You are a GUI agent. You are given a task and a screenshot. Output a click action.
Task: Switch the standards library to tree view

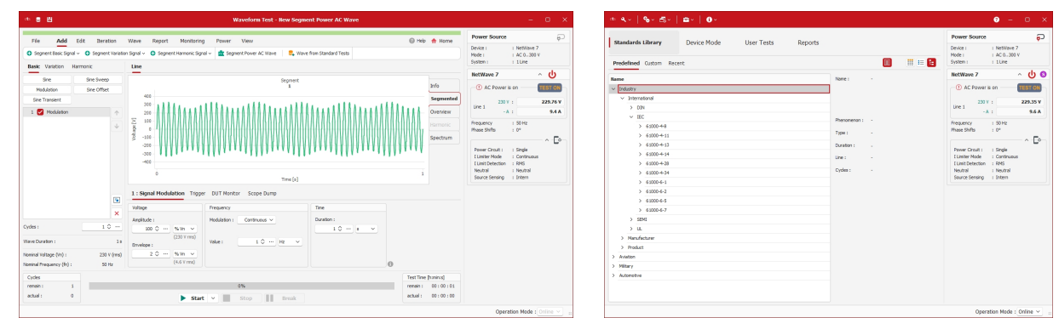931,63
